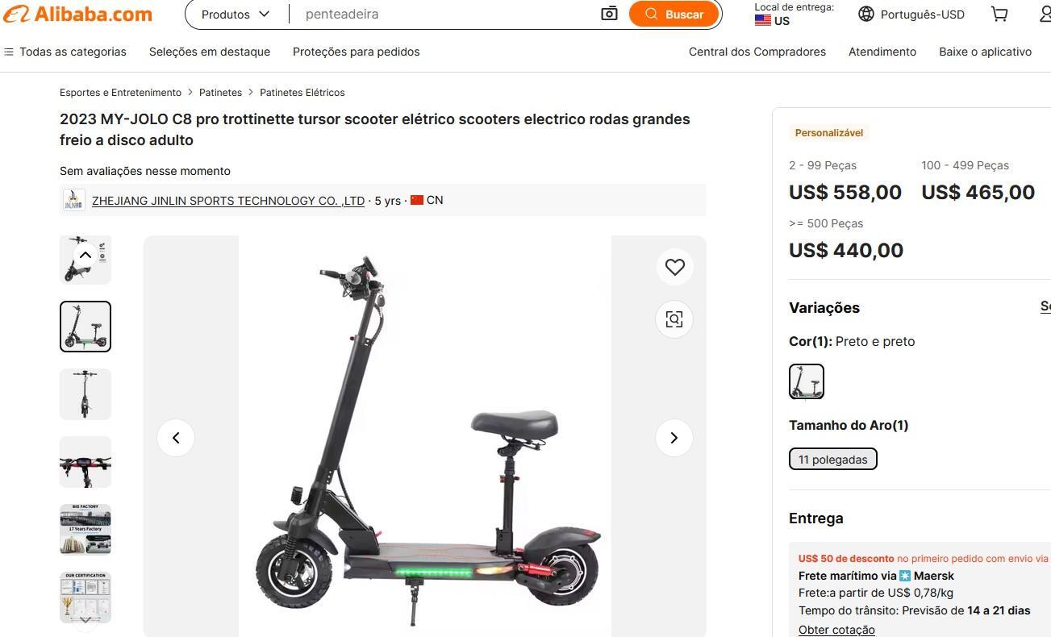The width and height of the screenshot is (1051, 637).
Task: Click the orange Buscar button
Action: (x=674, y=14)
